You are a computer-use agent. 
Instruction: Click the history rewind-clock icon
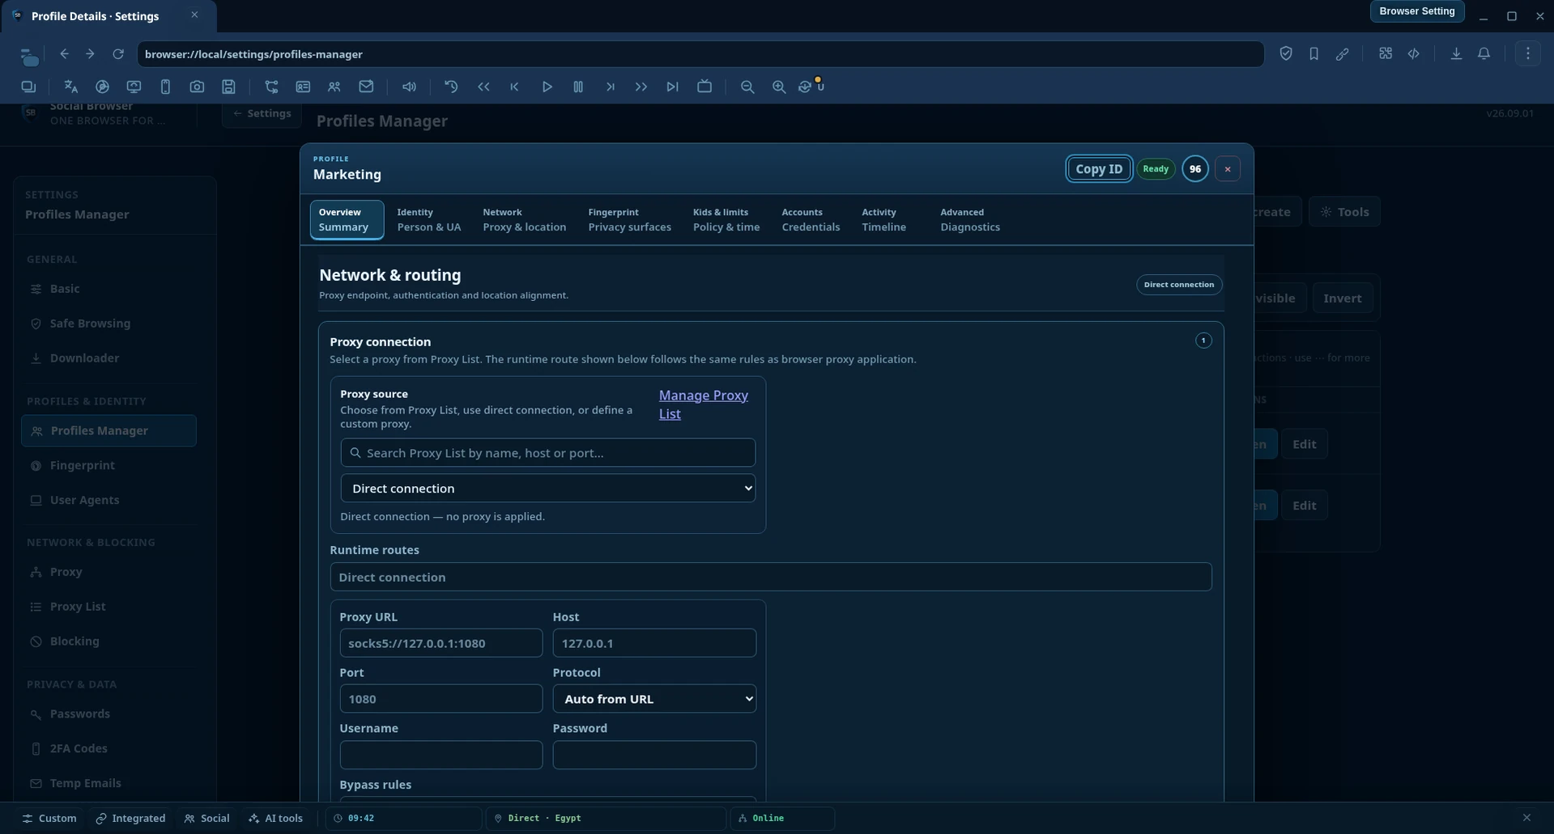[451, 87]
